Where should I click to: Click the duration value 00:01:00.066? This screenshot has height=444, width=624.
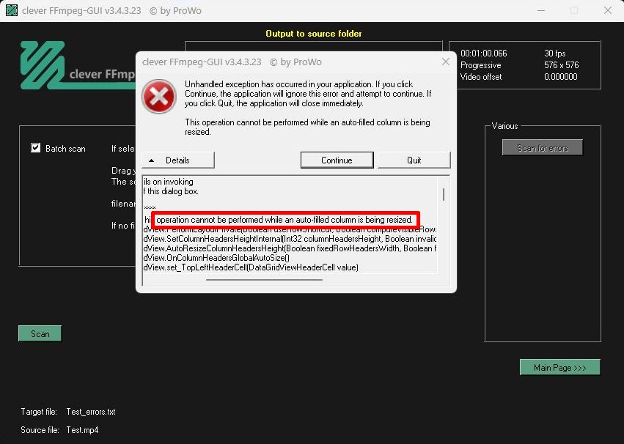coord(483,53)
